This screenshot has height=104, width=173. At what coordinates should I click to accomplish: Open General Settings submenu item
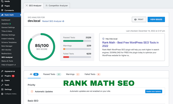click(8, 27)
